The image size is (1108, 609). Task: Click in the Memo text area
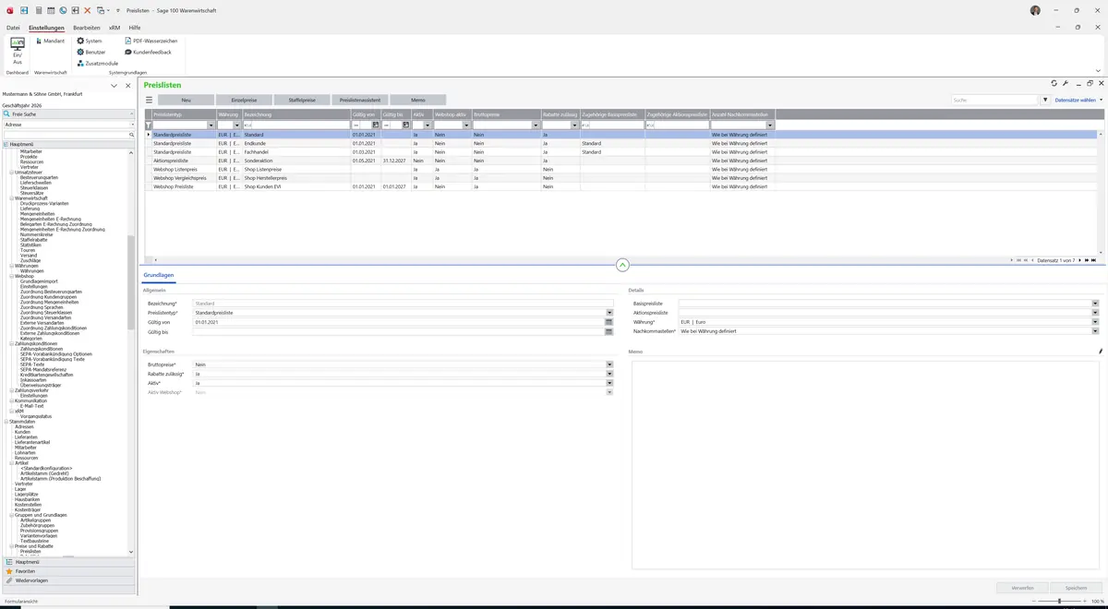coord(867,464)
